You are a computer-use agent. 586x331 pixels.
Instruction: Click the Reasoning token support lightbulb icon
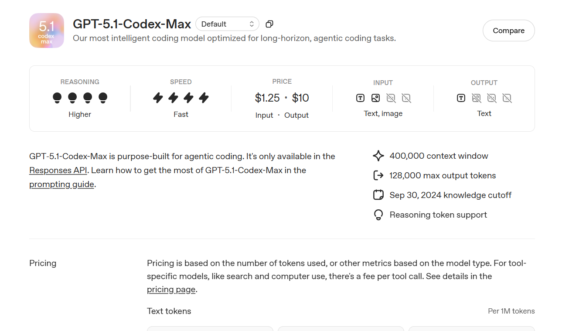pos(378,214)
